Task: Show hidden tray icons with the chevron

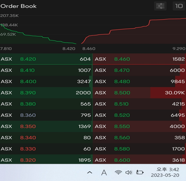Action: (90, 172)
